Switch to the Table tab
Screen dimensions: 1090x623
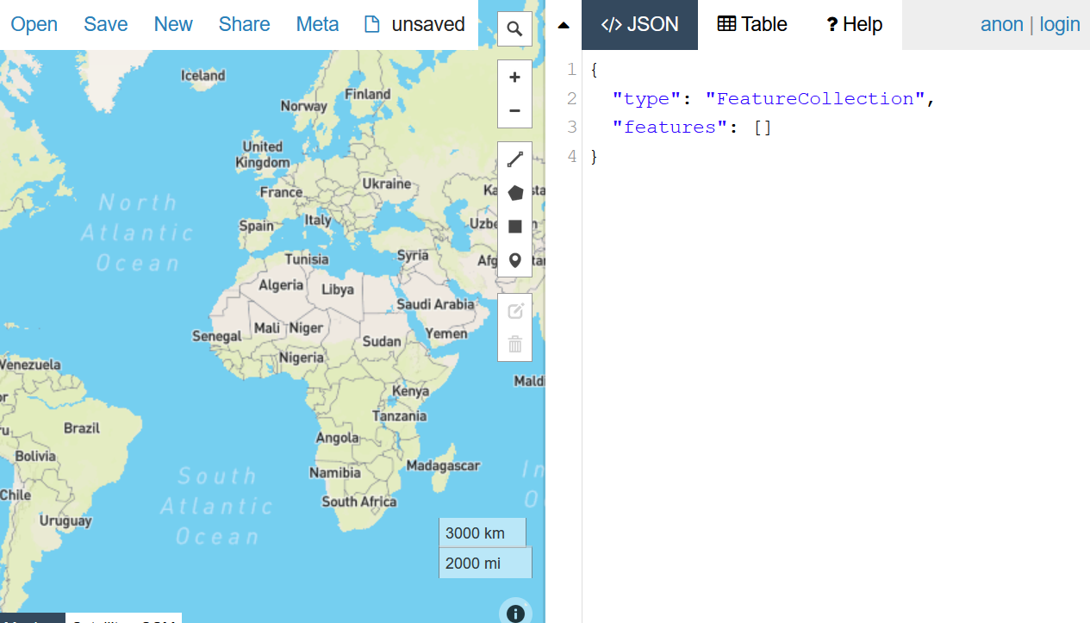pyautogui.click(x=752, y=24)
